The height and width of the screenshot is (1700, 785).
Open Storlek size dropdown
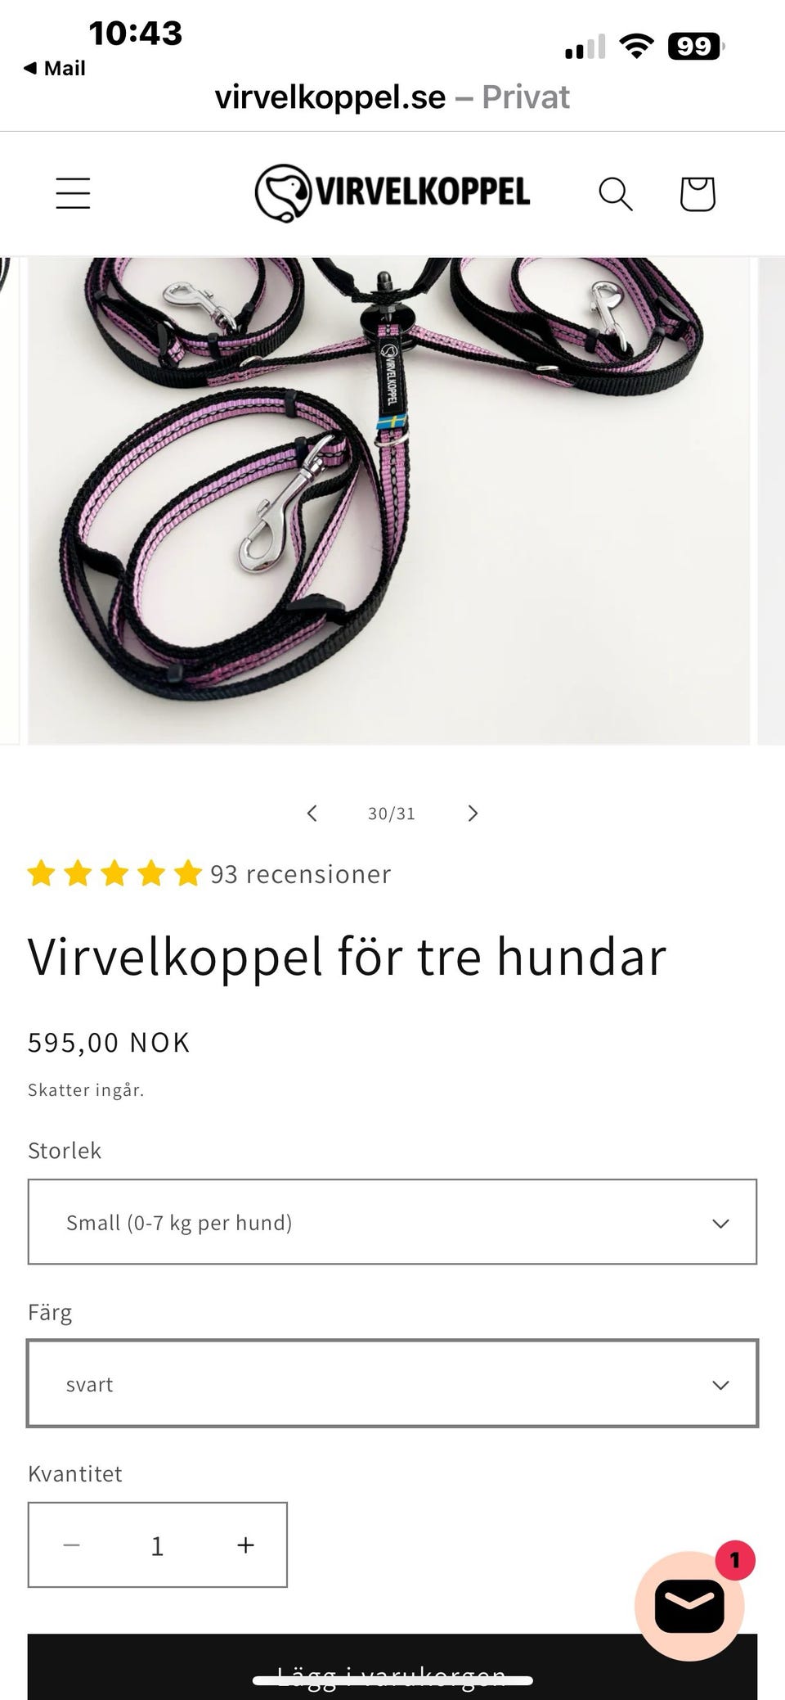(392, 1222)
